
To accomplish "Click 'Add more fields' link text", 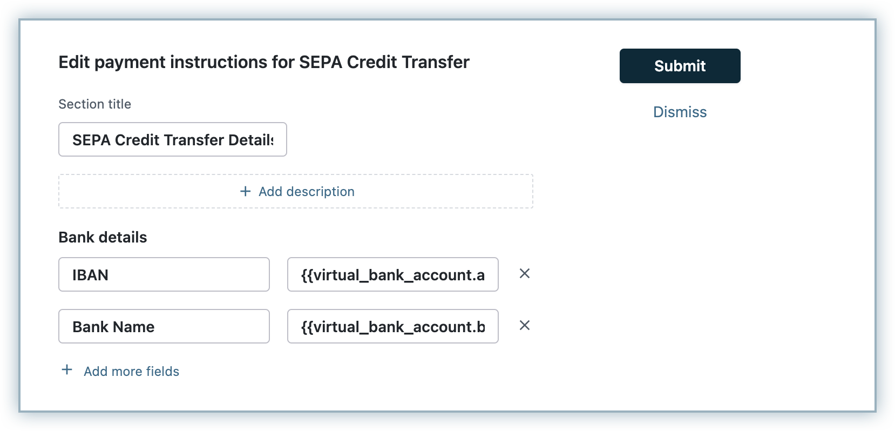I will [x=131, y=371].
